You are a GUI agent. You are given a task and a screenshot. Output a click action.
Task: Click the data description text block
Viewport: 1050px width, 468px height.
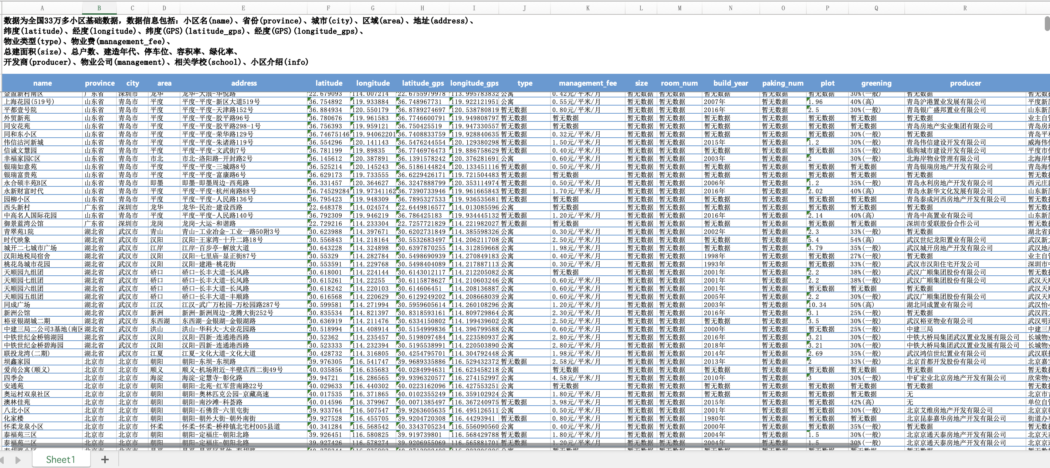(x=238, y=41)
